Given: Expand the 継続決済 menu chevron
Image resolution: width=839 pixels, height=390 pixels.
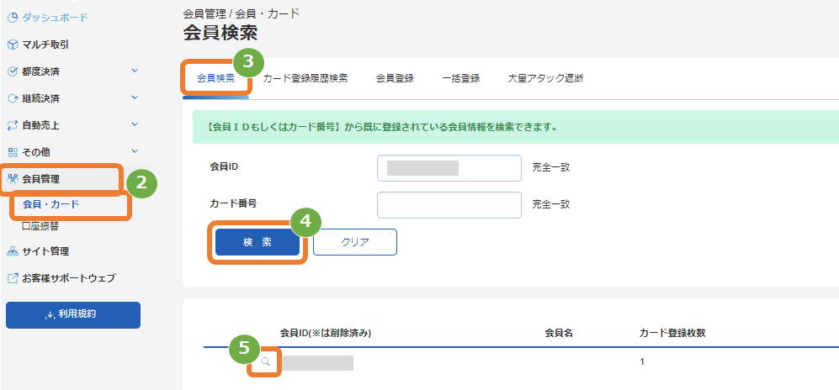Looking at the screenshot, I should coord(135,97).
